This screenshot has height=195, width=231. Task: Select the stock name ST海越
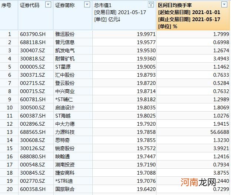[x=63, y=116]
